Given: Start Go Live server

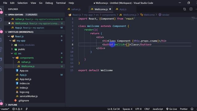Looking at the screenshot, I should coord(171,109).
